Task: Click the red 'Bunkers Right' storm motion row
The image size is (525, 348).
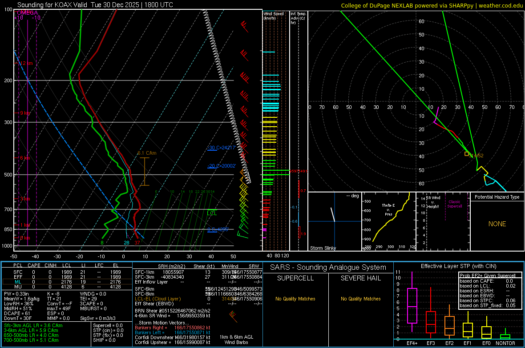Action: pyautogui.click(x=173, y=328)
